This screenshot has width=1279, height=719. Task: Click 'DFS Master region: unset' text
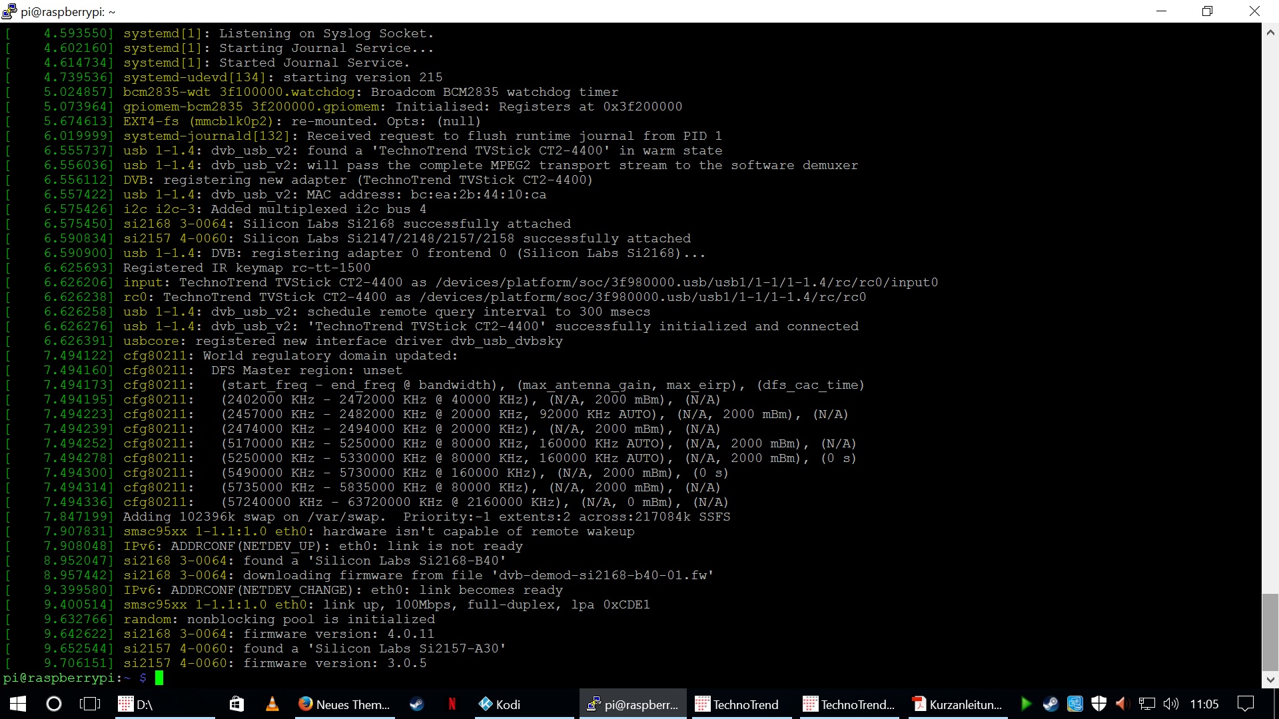[x=307, y=370]
